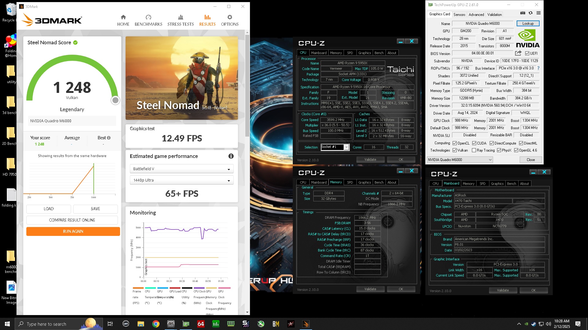588x330 pixels.
Task: Toggle the UEFI checkbox in GPU-Z
Action: (527, 53)
